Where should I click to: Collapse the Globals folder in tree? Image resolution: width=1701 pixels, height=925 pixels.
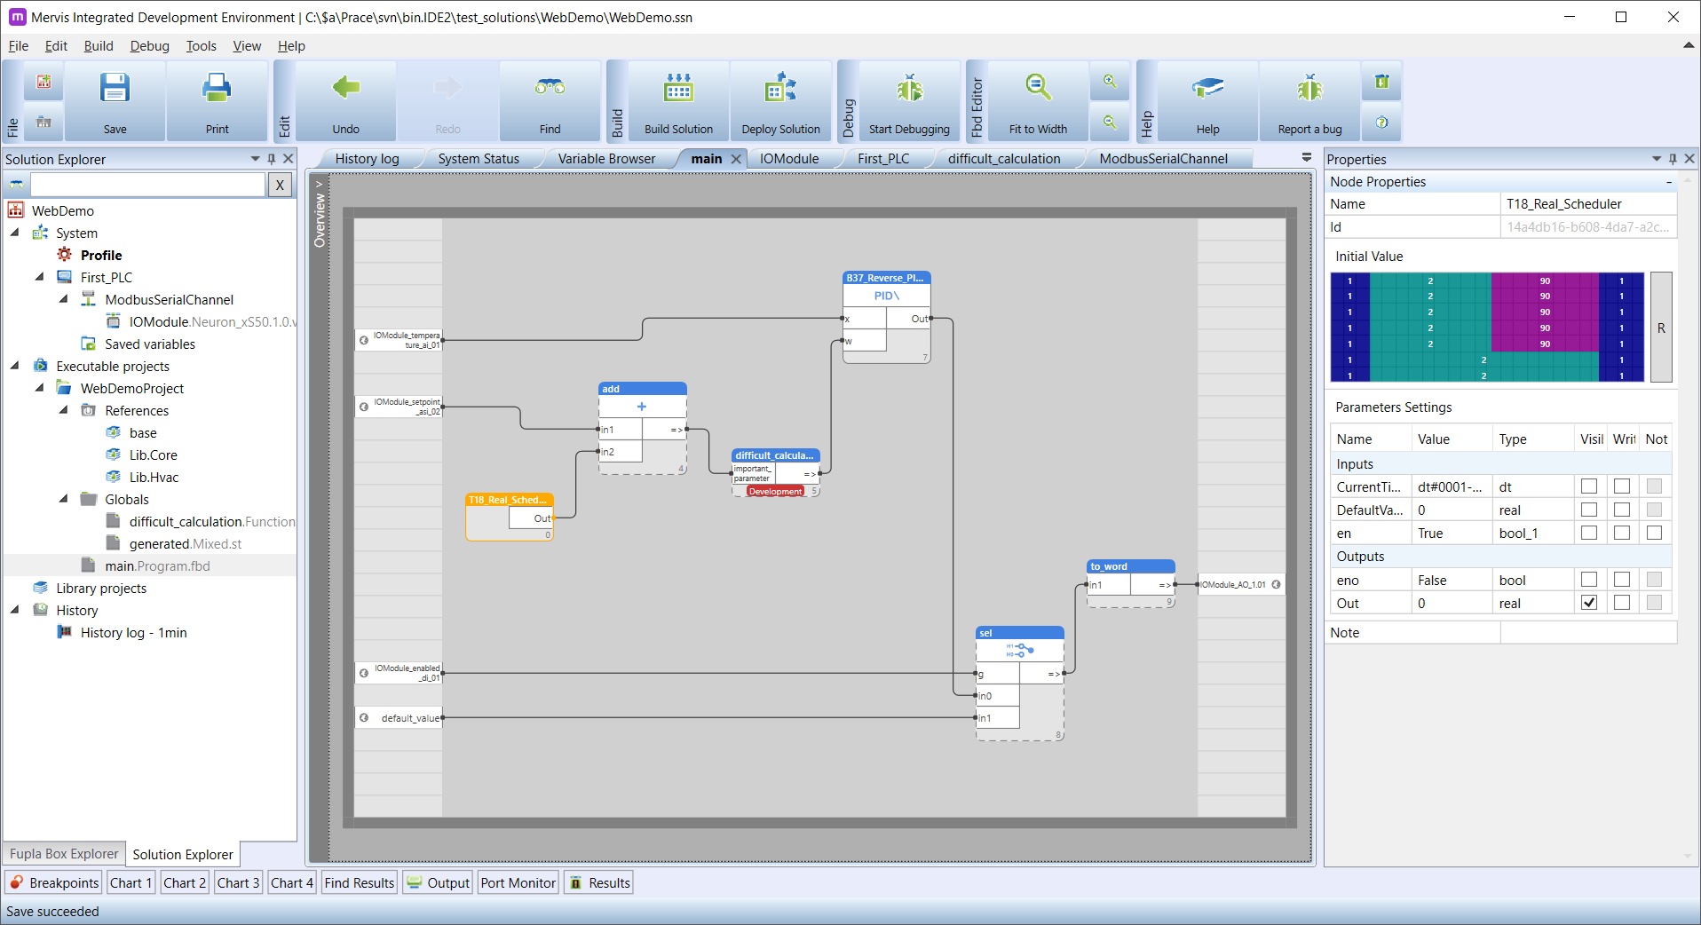coord(64,499)
